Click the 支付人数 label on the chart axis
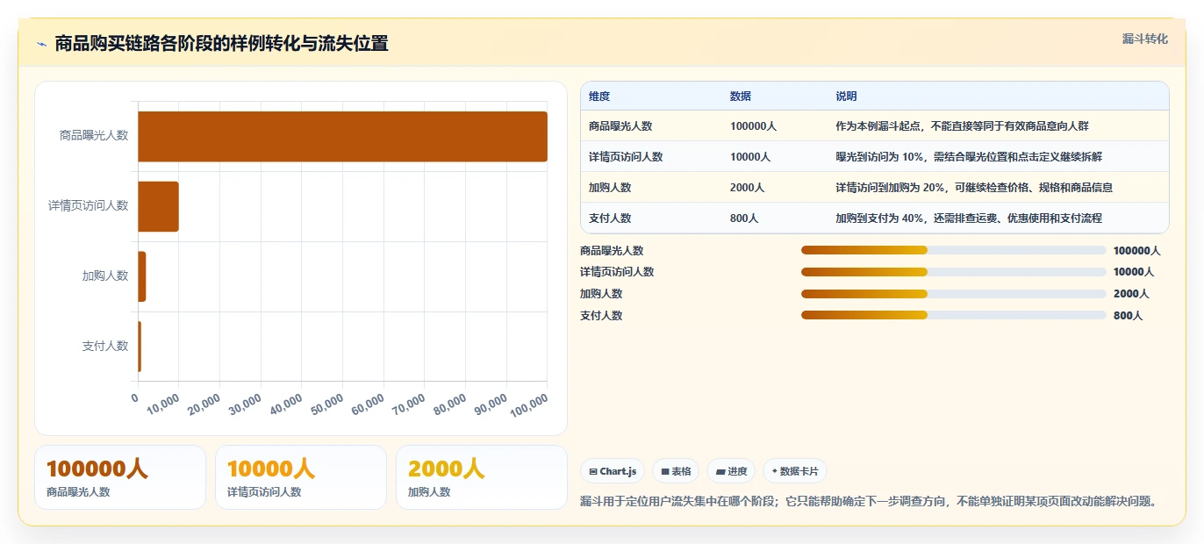This screenshot has width=1204, height=544. pos(105,346)
